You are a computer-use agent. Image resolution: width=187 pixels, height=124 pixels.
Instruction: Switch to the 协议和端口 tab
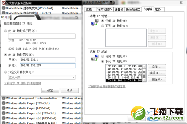click(x=133, y=10)
